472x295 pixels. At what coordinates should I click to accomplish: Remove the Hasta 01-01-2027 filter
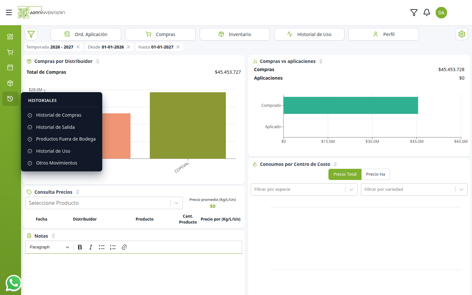(178, 47)
